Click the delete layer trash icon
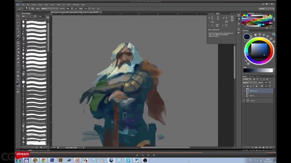This screenshot has width=291, height=163. click(x=271, y=148)
